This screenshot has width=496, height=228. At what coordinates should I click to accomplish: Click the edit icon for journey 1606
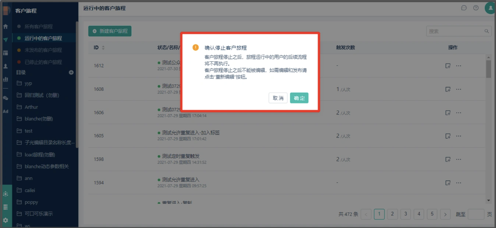(x=448, y=113)
